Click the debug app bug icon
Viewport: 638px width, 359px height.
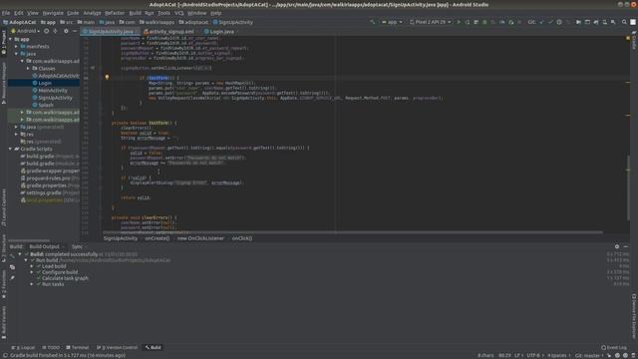(484, 22)
